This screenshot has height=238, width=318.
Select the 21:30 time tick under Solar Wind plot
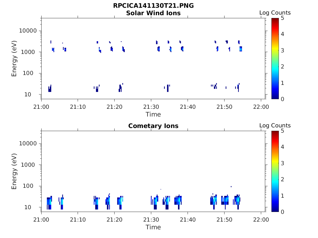coord(151,107)
